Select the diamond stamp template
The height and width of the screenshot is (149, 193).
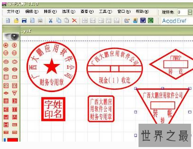coord(6,93)
